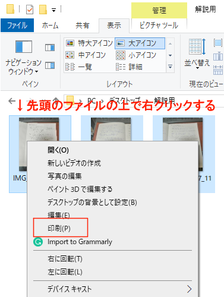Click size all columns to fit icon

pyautogui.click(x=218, y=70)
